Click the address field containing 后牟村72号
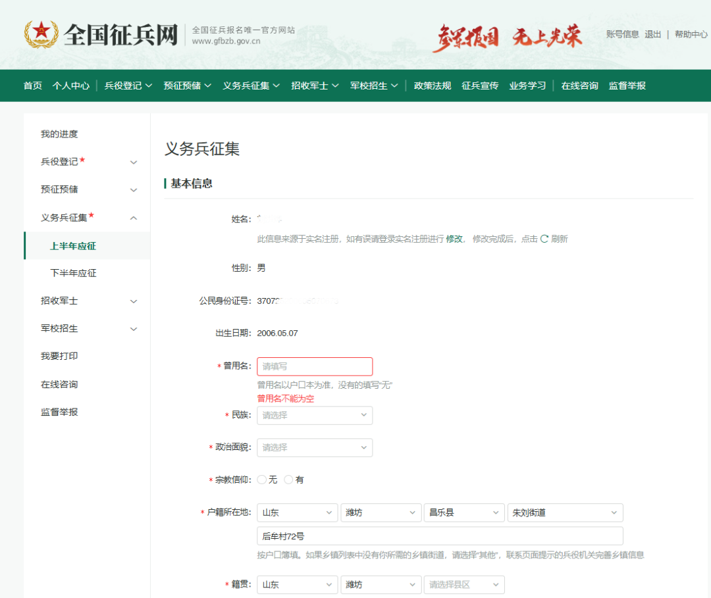The width and height of the screenshot is (711, 598). [440, 536]
